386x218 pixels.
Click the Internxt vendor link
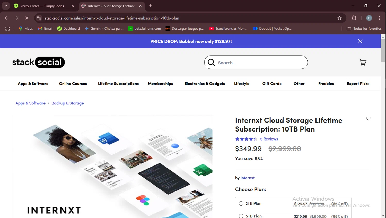click(247, 178)
